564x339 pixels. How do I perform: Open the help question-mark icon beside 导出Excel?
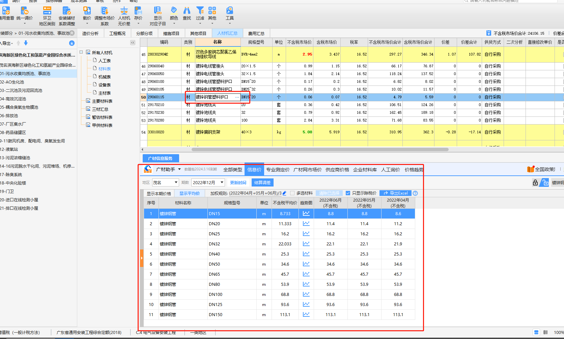[x=415, y=193]
